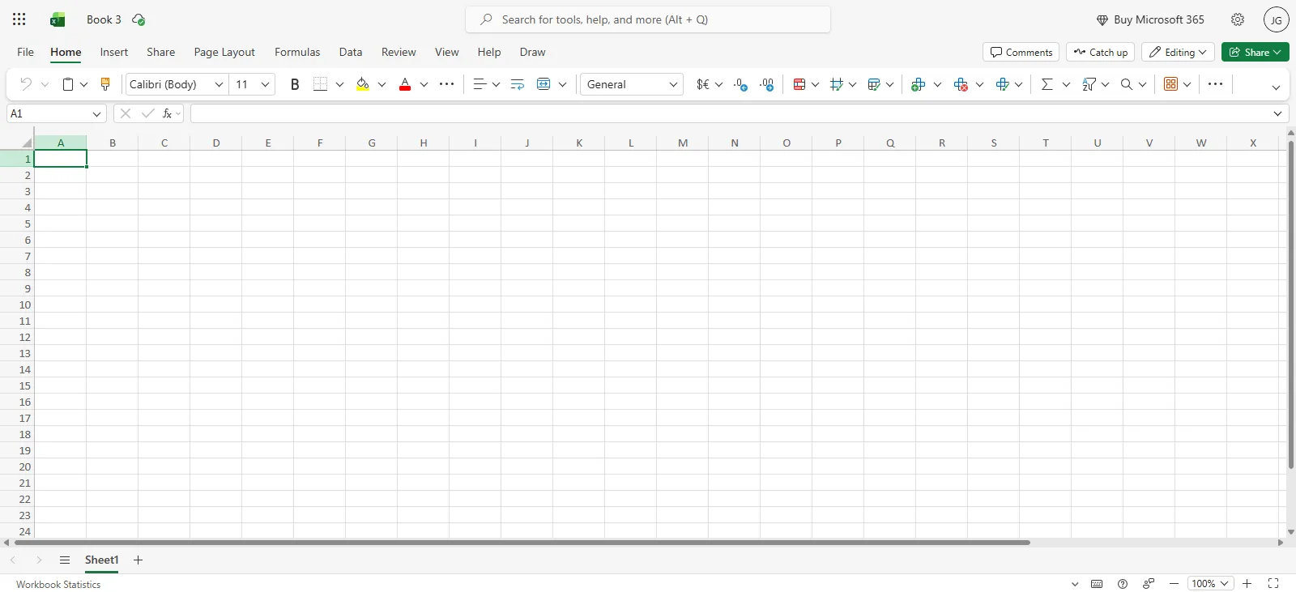The height and width of the screenshot is (592, 1296).
Task: Select the Sheet1 sheet tab
Action: (102, 560)
